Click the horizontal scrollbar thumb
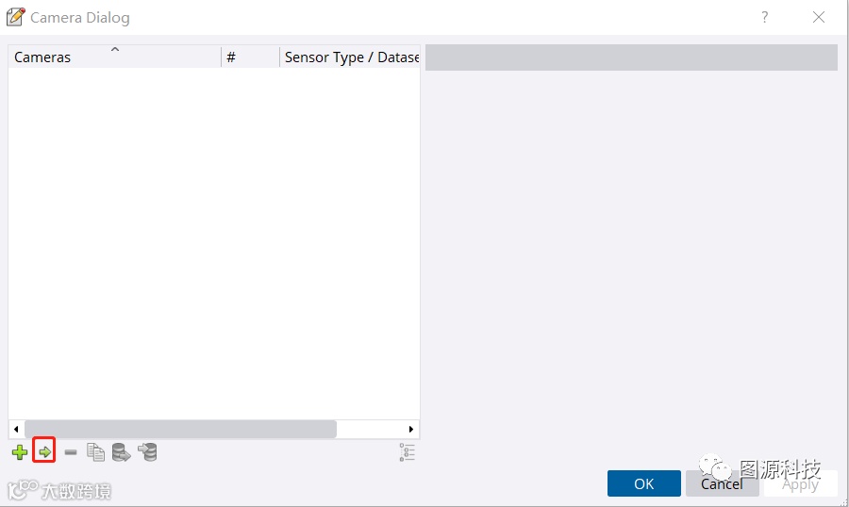The image size is (849, 507). tap(179, 429)
